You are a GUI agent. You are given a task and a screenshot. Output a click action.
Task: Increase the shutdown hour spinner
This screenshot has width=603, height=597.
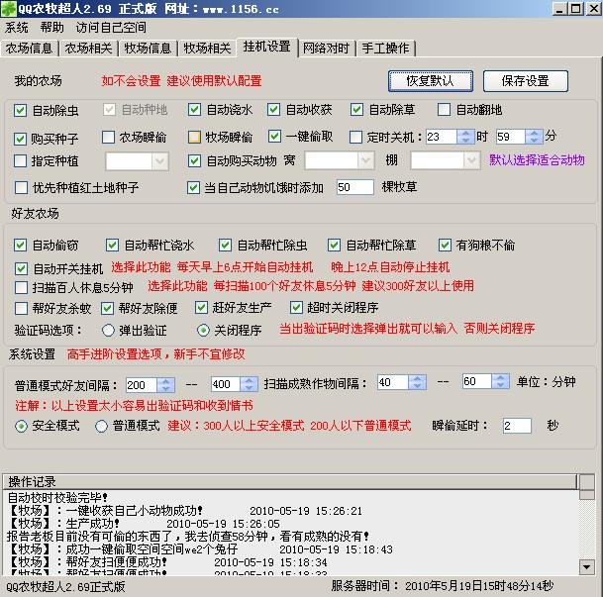[465, 133]
